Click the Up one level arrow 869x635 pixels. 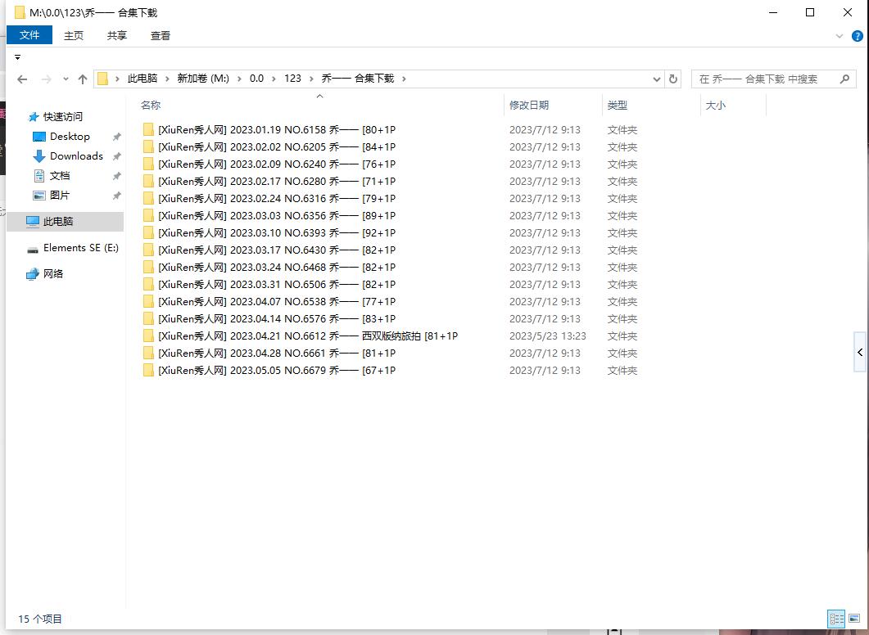(83, 79)
